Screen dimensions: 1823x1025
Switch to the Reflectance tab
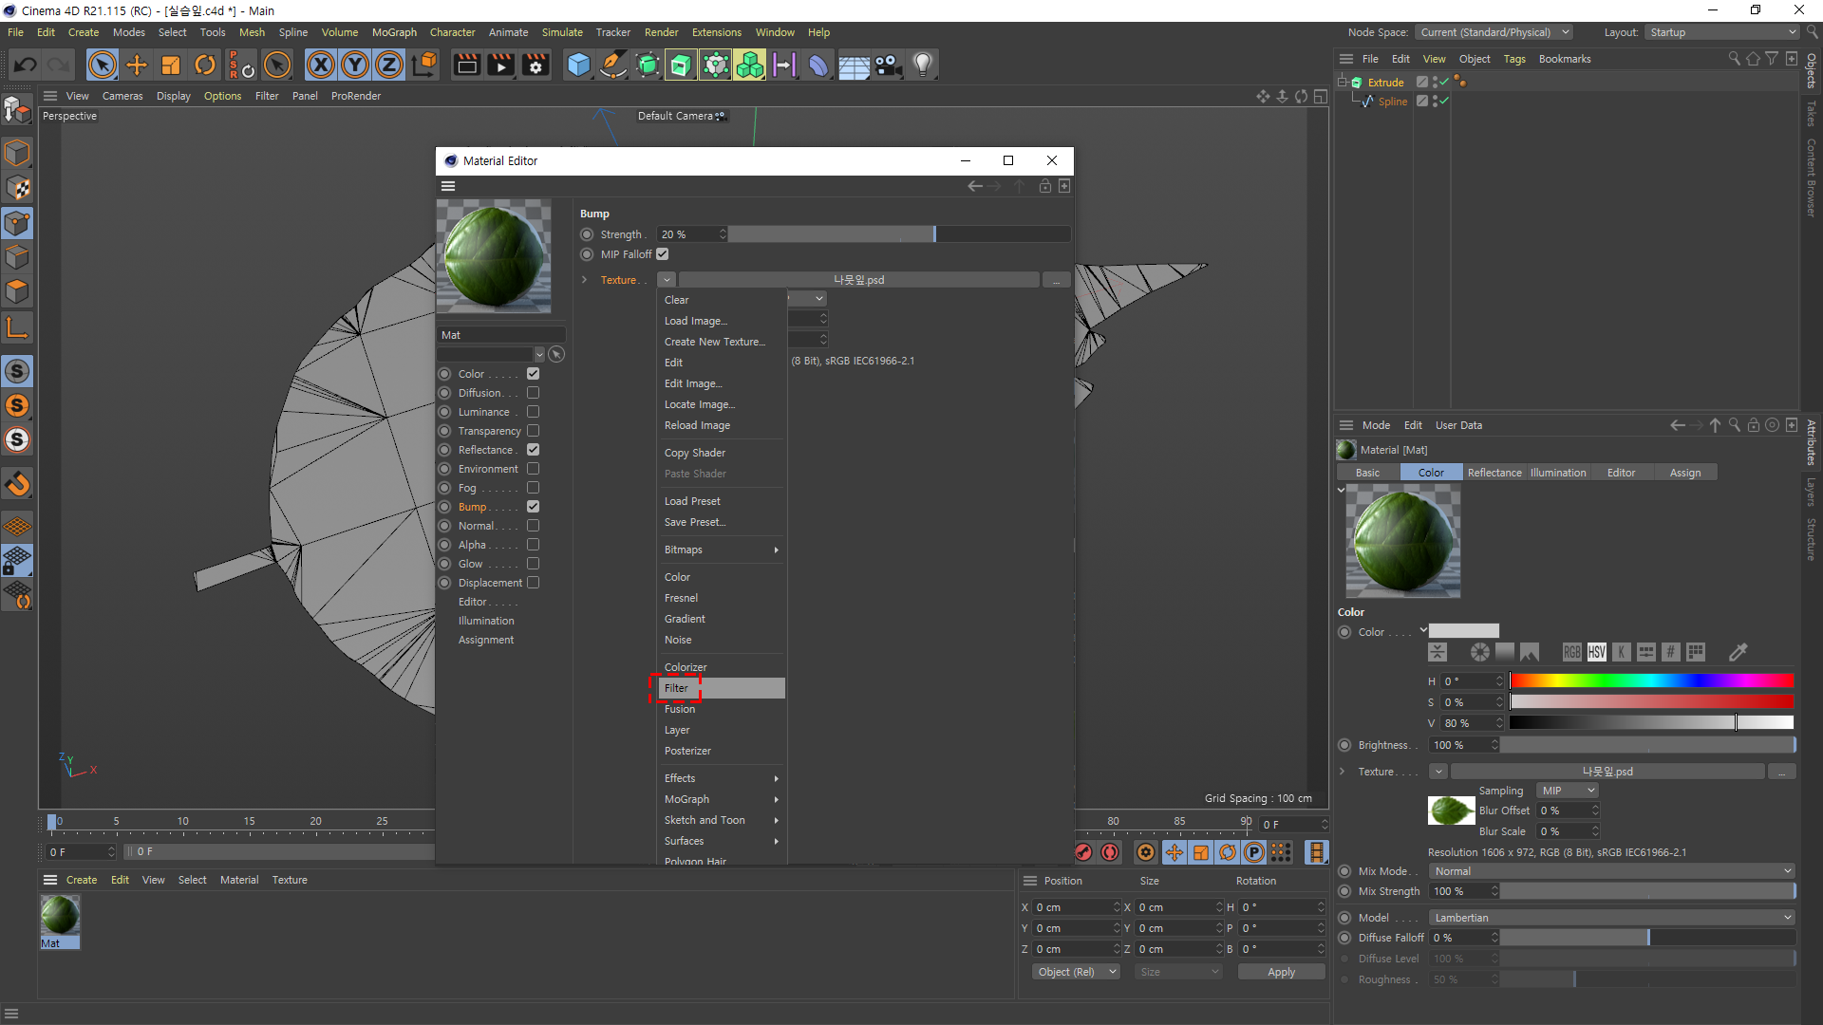tap(1494, 473)
